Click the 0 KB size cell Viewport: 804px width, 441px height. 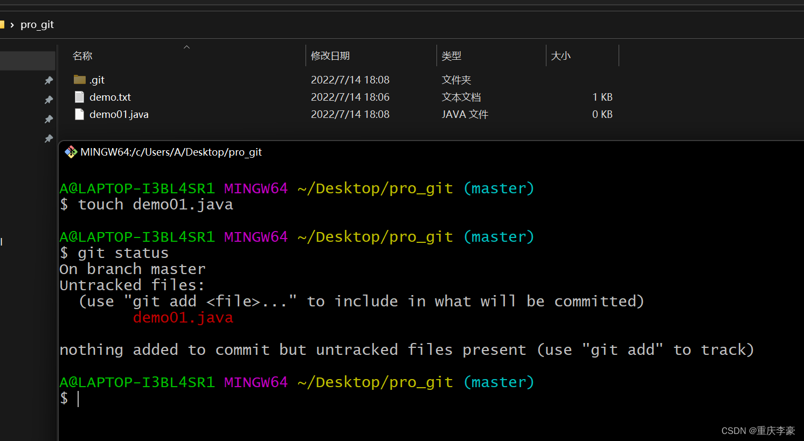click(602, 114)
